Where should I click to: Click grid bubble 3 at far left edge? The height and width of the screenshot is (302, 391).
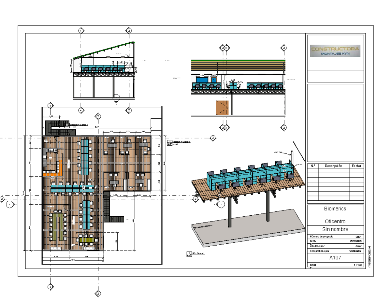coord(2,199)
